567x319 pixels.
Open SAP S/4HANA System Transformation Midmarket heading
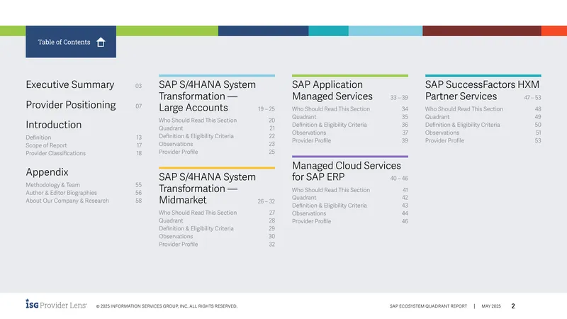[207, 189]
